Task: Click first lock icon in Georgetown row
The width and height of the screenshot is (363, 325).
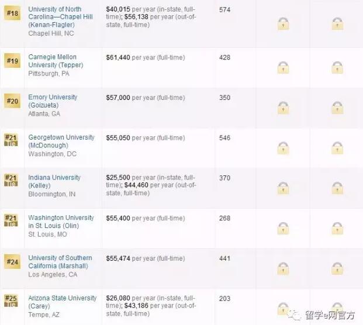Action: 283,148
